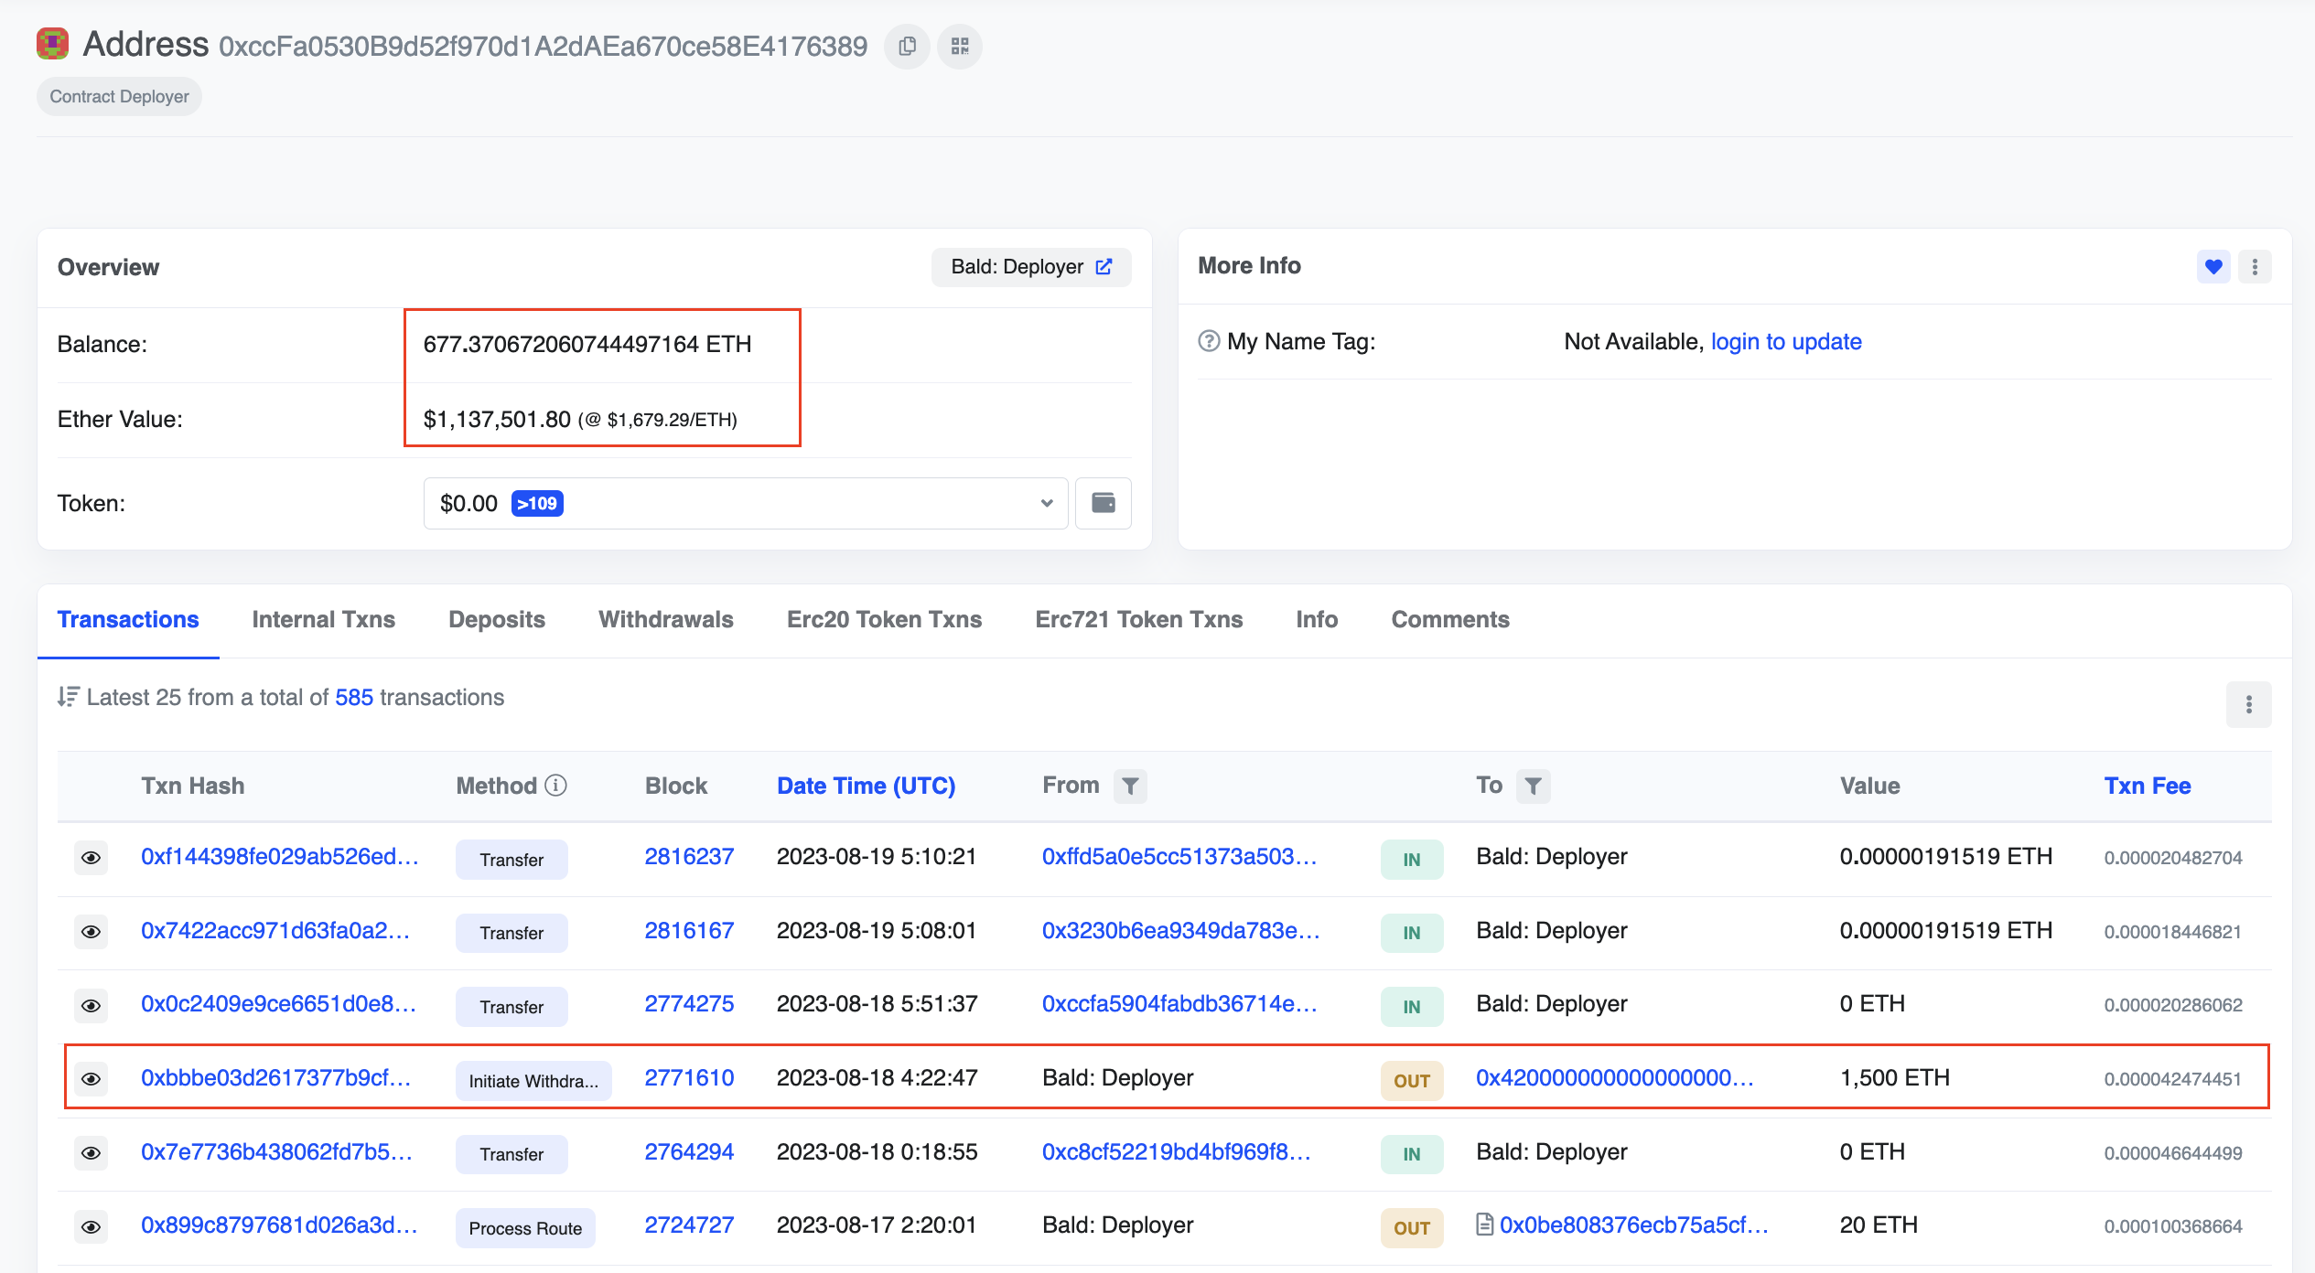Click the To column filter icon

click(1533, 786)
